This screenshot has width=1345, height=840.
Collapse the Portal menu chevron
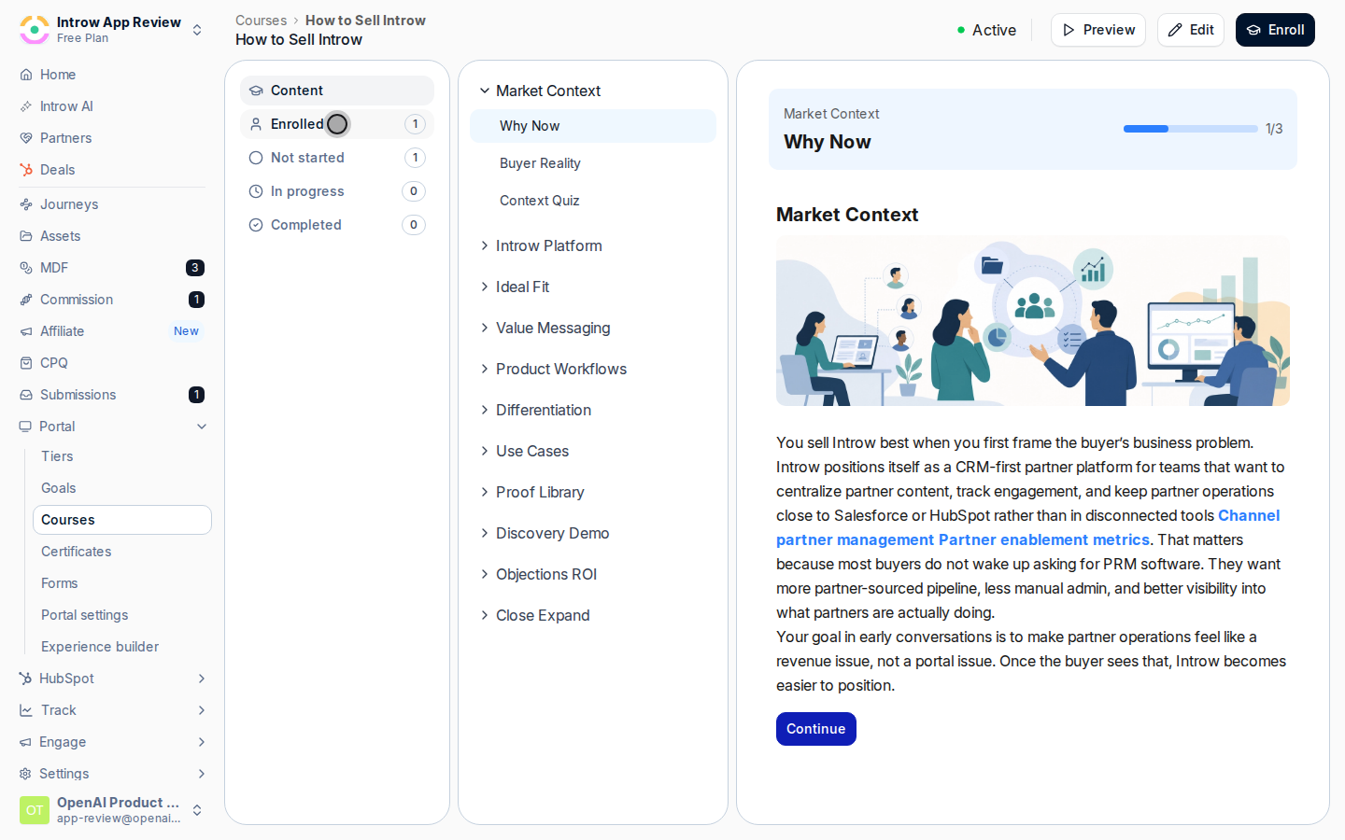202,427
